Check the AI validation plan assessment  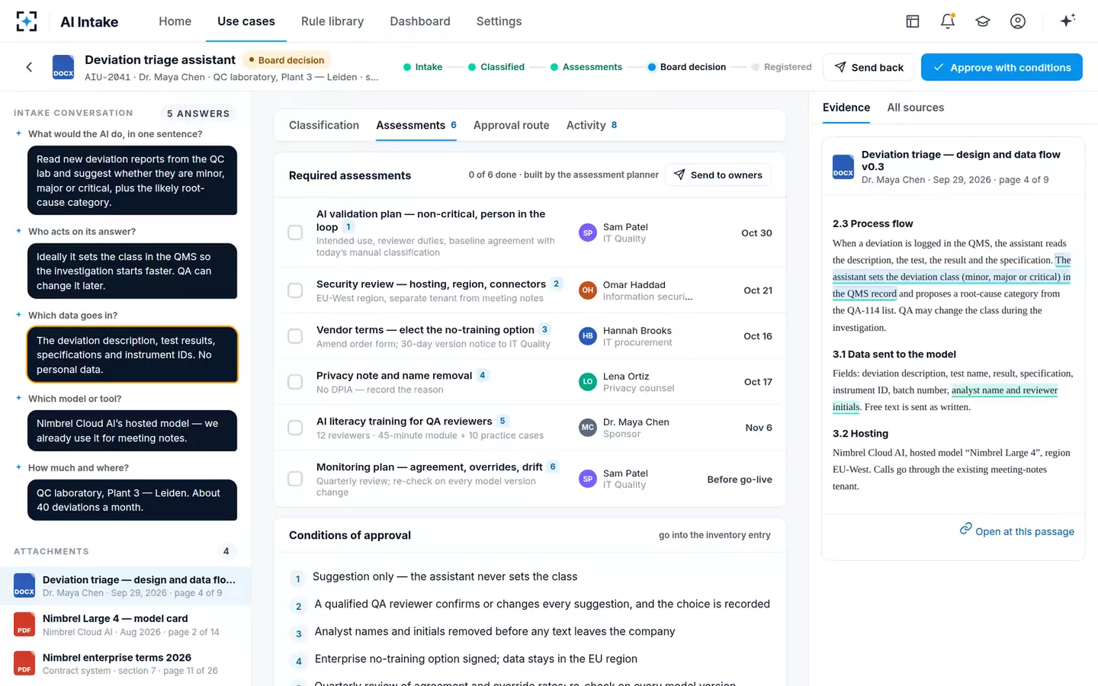pyautogui.click(x=295, y=232)
